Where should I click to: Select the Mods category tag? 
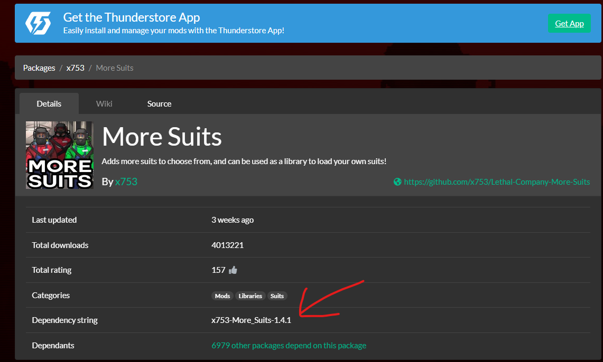click(x=222, y=296)
